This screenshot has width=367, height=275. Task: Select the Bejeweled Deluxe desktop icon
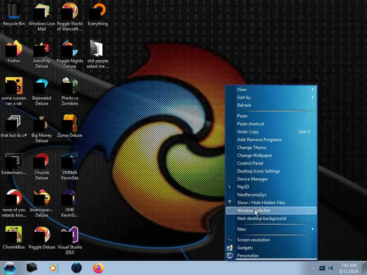42,91
